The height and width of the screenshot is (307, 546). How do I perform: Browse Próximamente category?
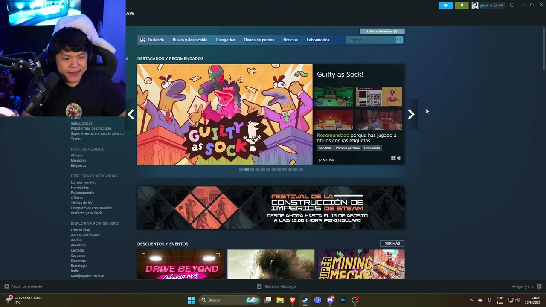82,193
